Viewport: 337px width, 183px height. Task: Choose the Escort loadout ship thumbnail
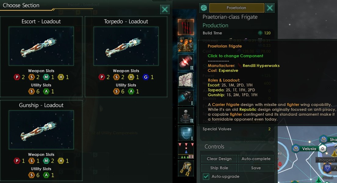pyautogui.click(x=41, y=46)
